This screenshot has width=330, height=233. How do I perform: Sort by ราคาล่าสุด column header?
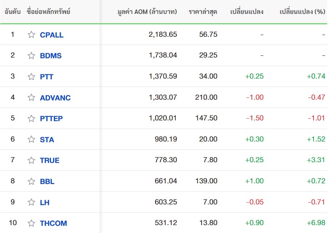pyautogui.click(x=203, y=12)
